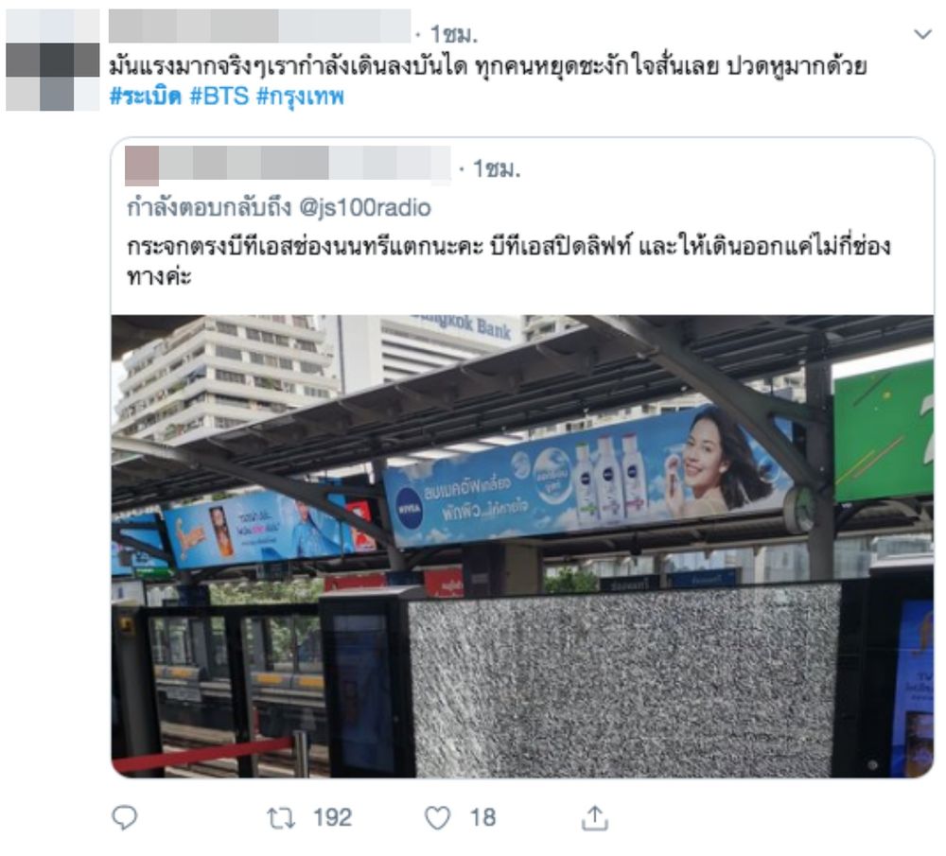Retweet using the arrows icon

click(281, 818)
